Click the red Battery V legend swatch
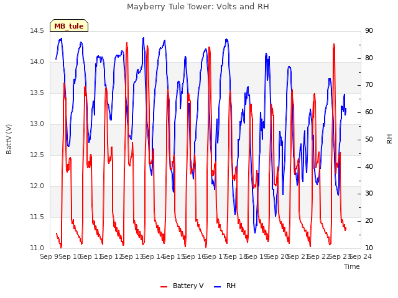 (x=164, y=287)
